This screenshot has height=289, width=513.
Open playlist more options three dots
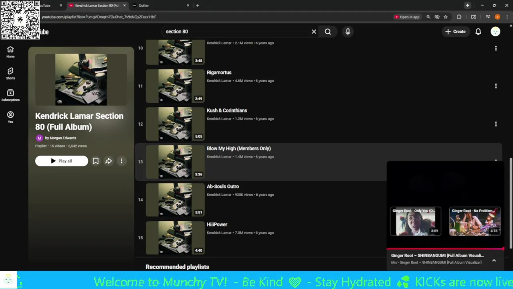point(121,161)
